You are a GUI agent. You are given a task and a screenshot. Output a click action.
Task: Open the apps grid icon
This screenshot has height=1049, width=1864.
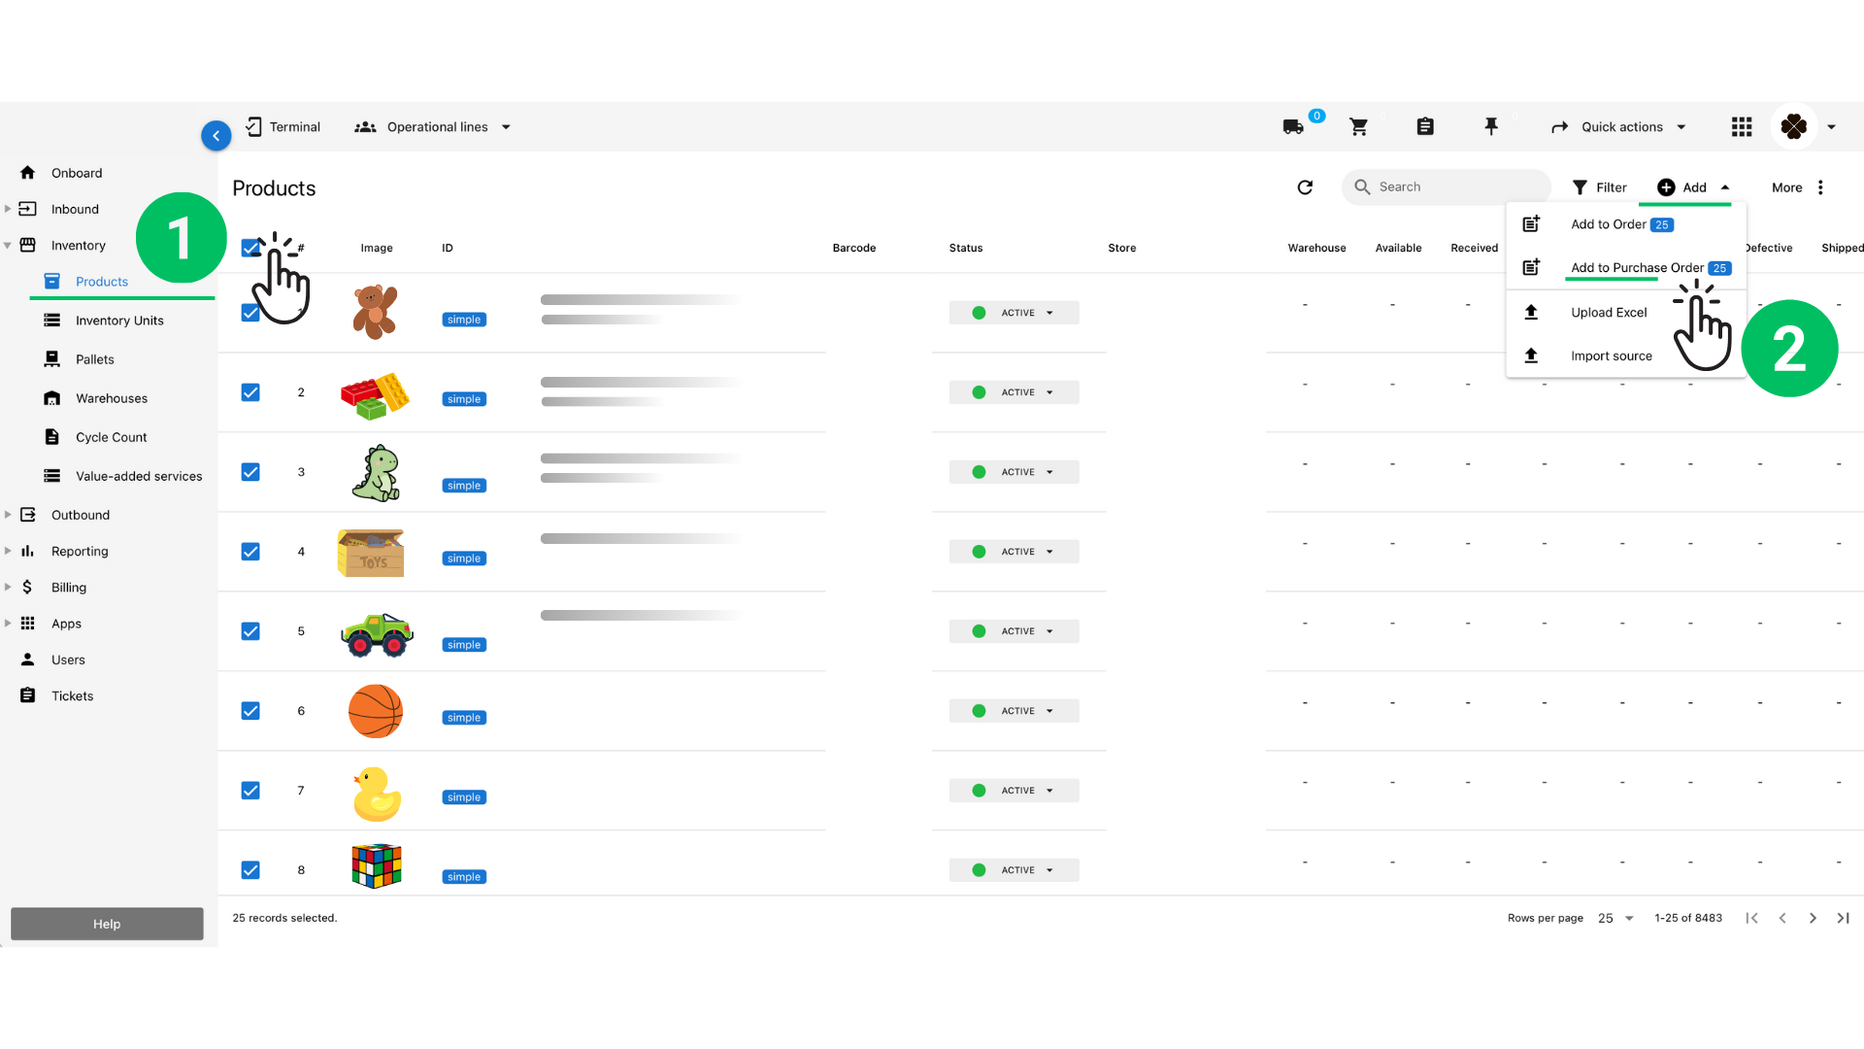(x=1742, y=127)
